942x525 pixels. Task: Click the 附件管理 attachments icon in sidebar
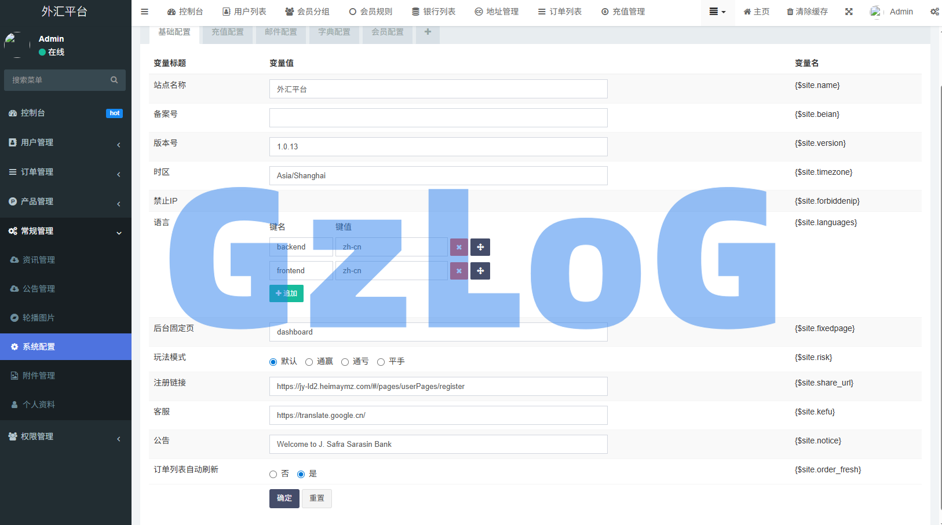coord(39,375)
